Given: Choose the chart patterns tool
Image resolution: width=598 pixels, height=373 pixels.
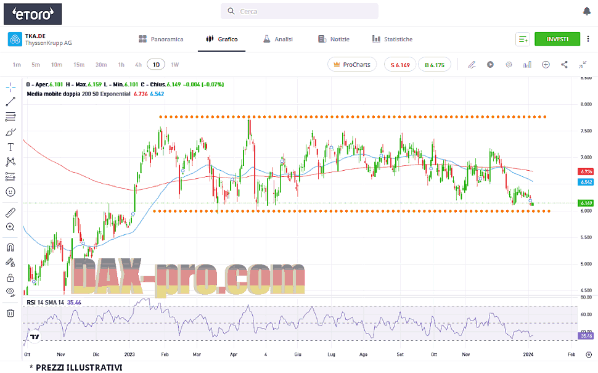Looking at the screenshot, I should [10, 162].
